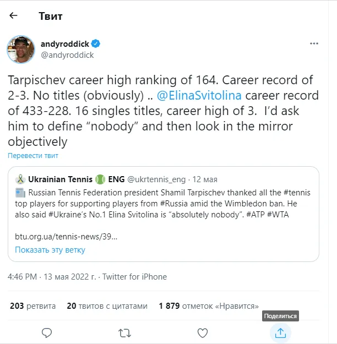This screenshot has width=337, height=344.
Task: Toggle the heart like icon
Action: pos(203,332)
